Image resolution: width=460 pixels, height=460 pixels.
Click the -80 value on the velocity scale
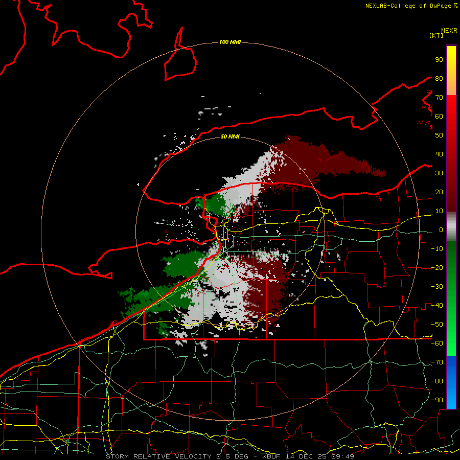point(437,381)
